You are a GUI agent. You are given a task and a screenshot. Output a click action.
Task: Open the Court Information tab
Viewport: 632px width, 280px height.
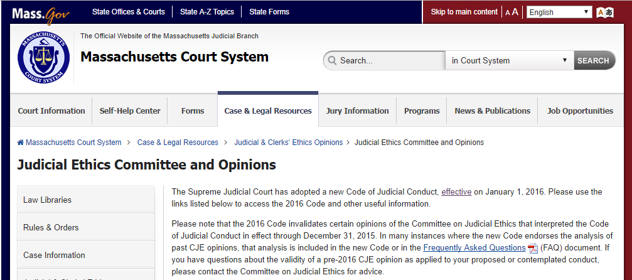point(51,110)
